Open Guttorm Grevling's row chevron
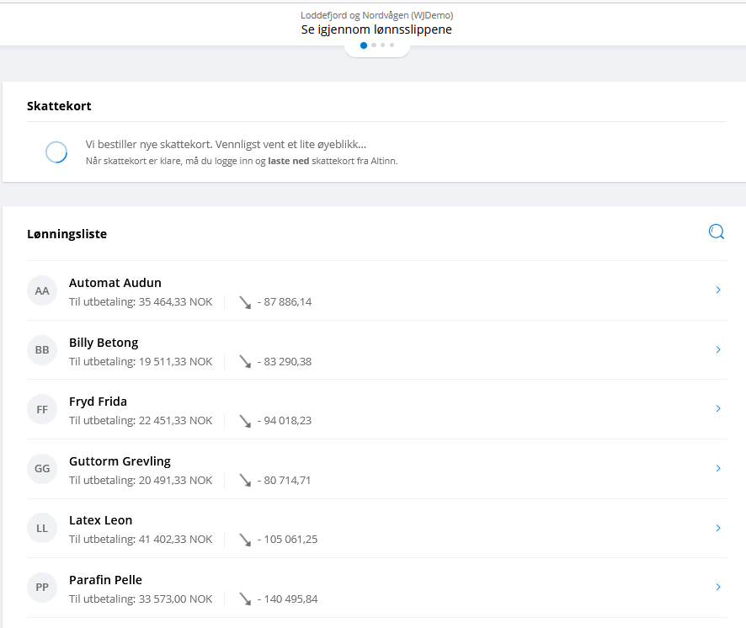 [x=718, y=469]
